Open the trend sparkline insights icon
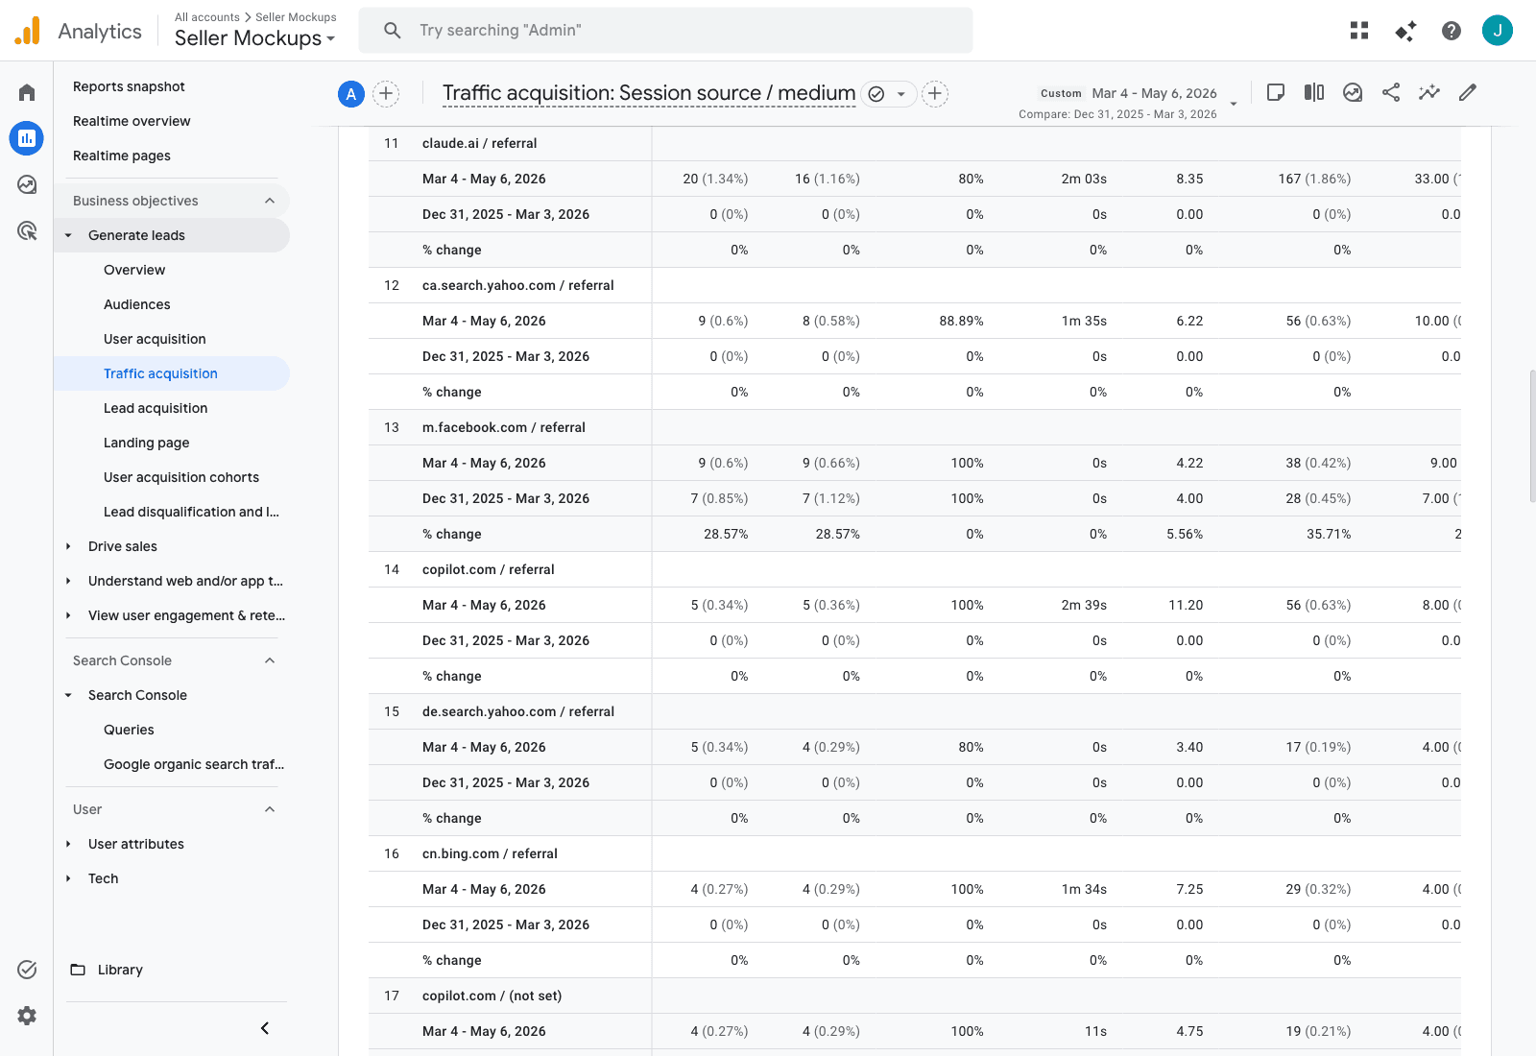1536x1056 pixels. point(1429,92)
